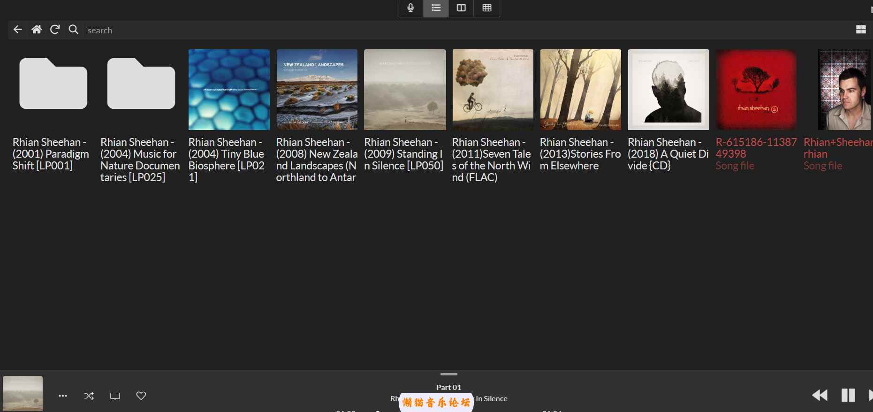
Task: Pause the current playback
Action: (848, 395)
